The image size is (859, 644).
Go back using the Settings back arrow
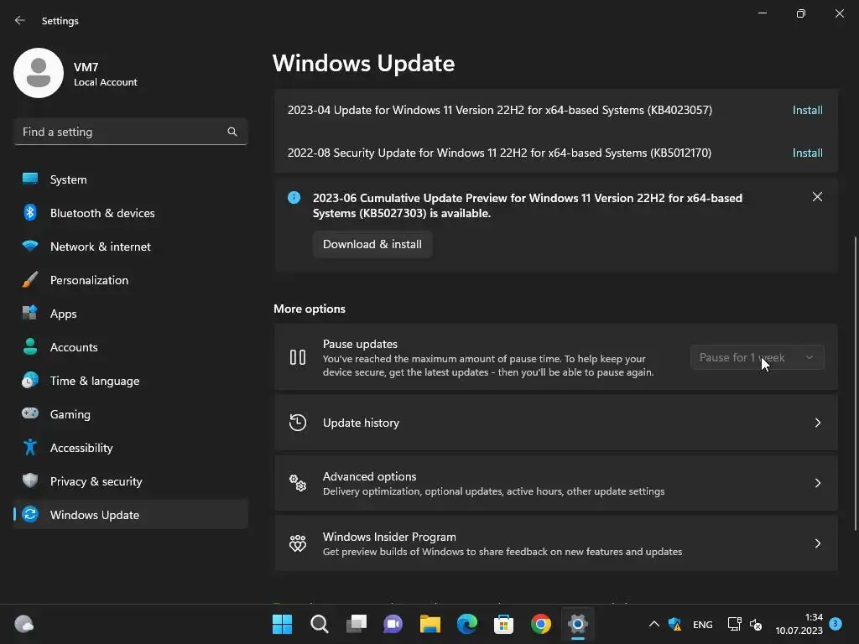click(x=20, y=20)
